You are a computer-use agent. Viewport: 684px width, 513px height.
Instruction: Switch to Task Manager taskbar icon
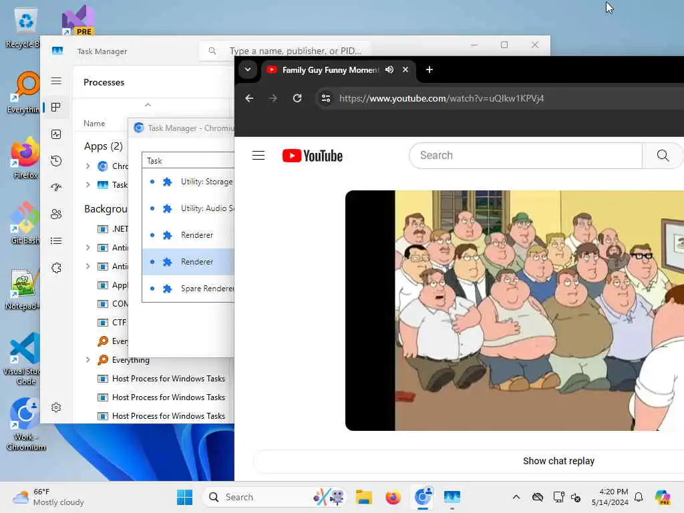point(452,497)
